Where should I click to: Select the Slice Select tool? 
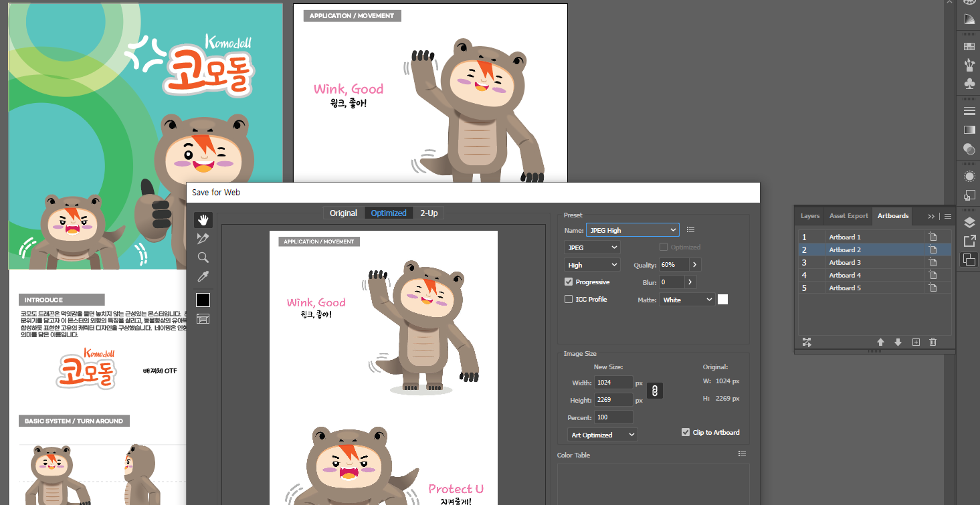203,239
